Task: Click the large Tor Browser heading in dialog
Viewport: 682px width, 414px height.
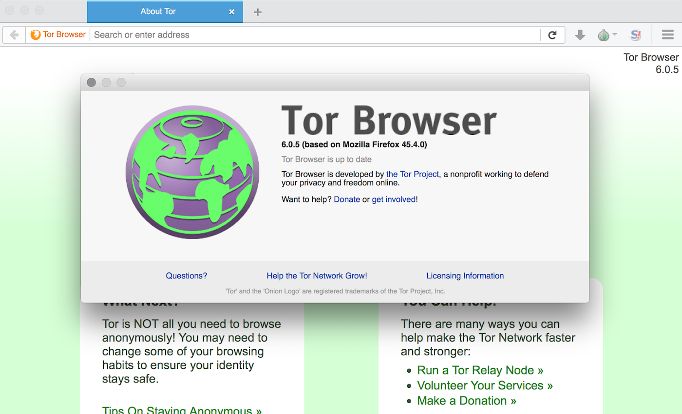Action: click(389, 120)
